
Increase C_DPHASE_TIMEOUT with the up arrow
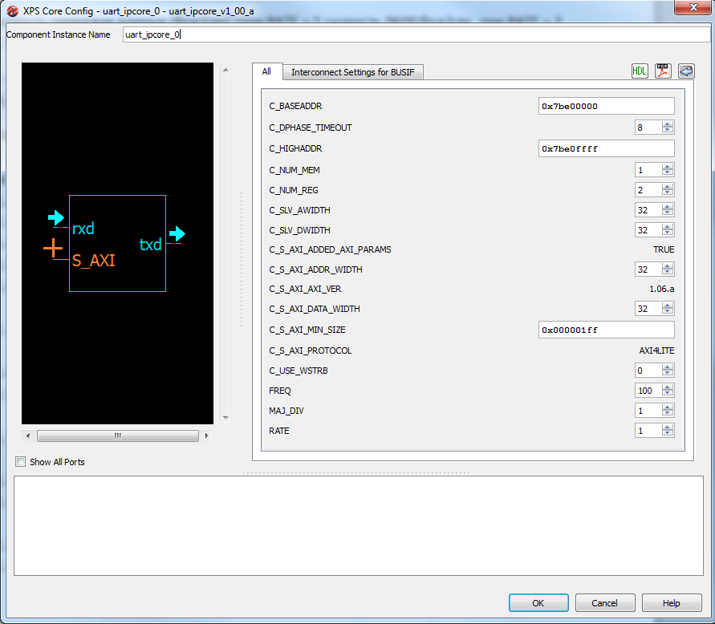[668, 124]
